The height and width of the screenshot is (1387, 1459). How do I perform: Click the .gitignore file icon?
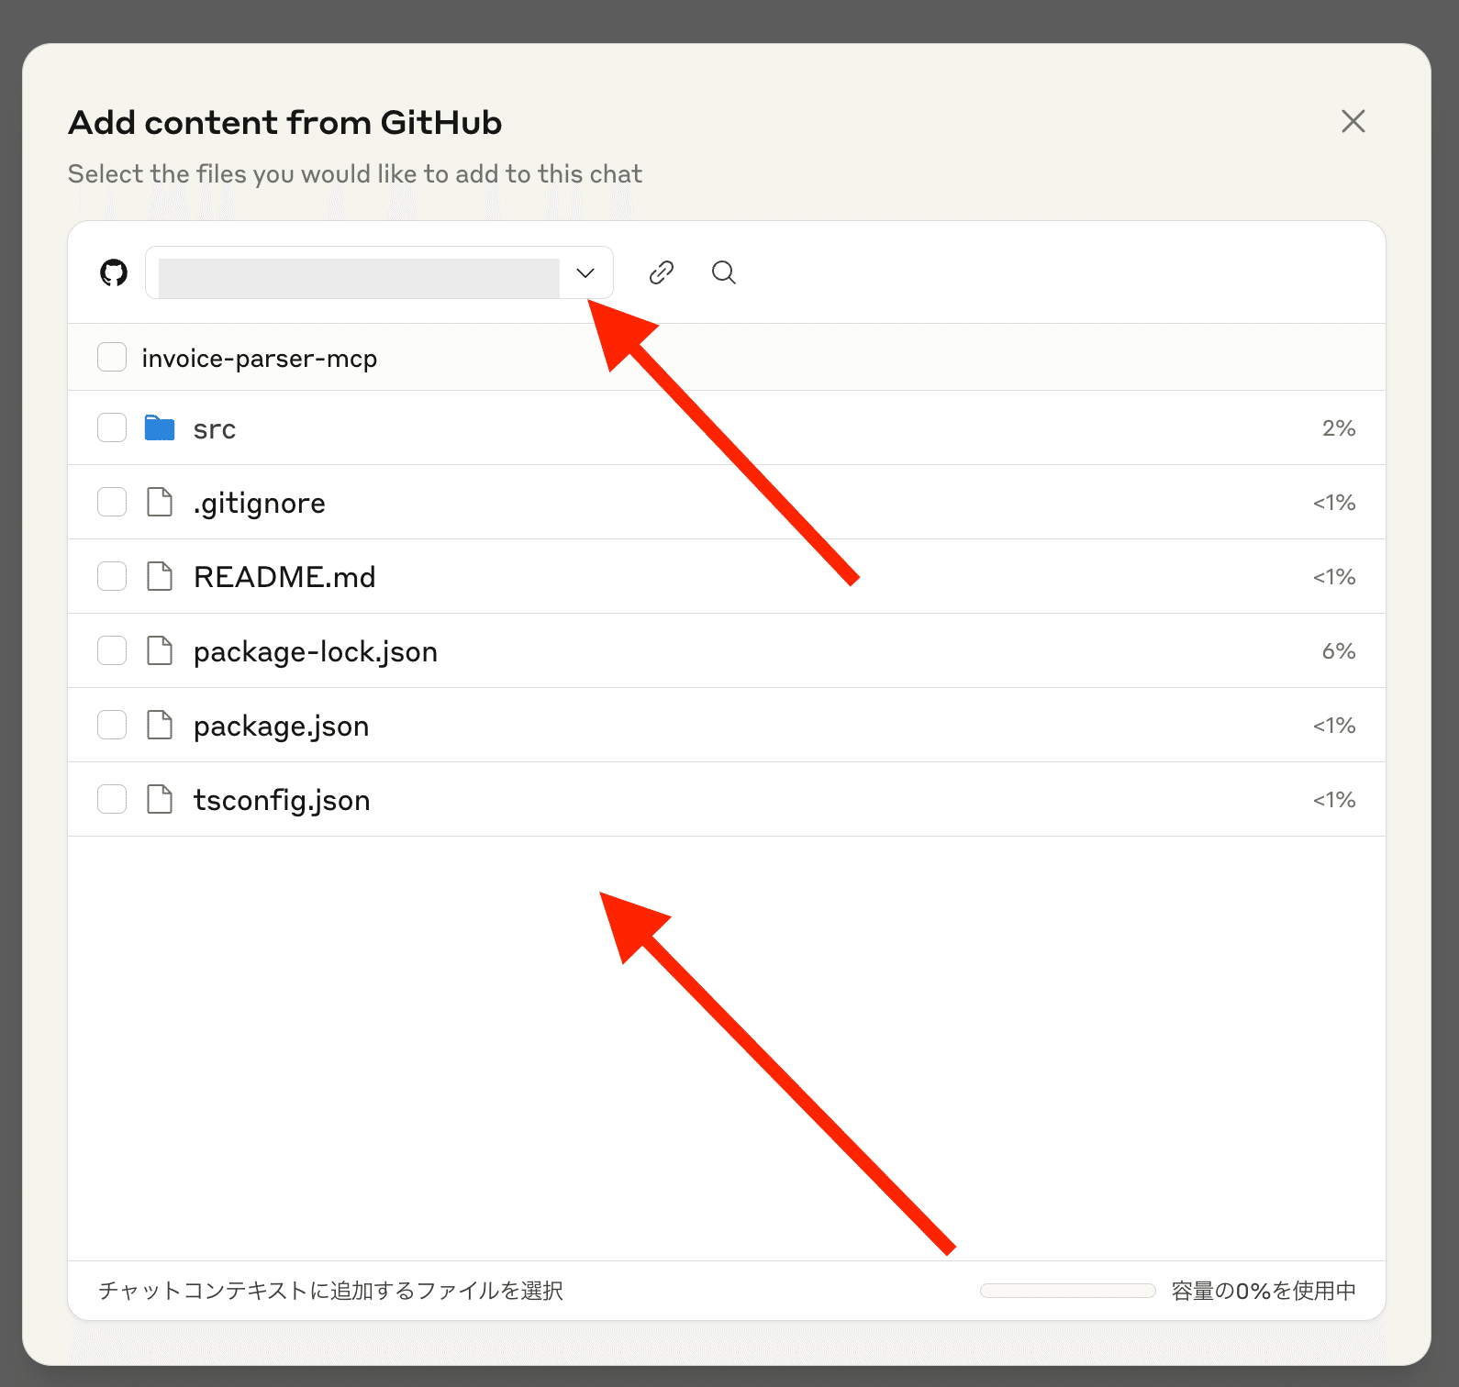160,503
